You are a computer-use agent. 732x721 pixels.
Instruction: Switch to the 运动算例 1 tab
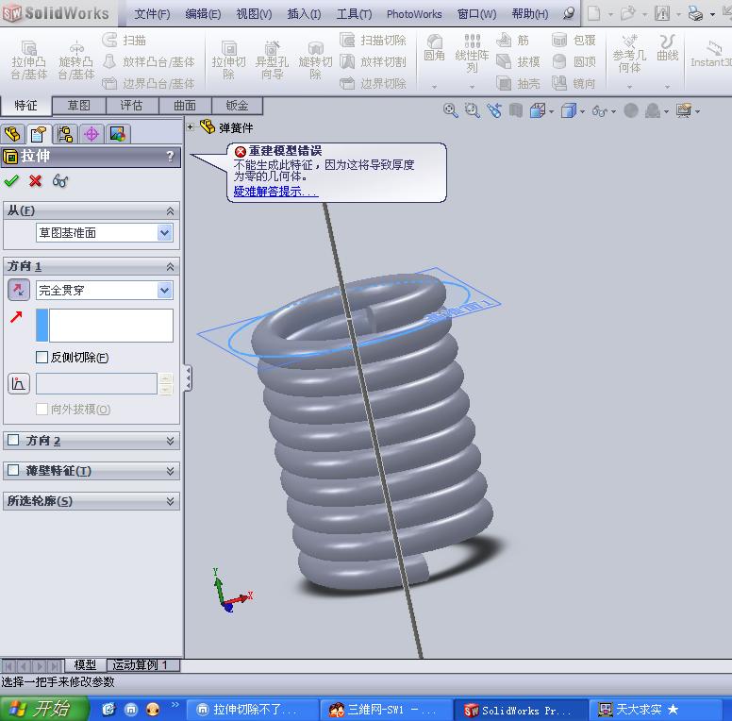pos(143,664)
